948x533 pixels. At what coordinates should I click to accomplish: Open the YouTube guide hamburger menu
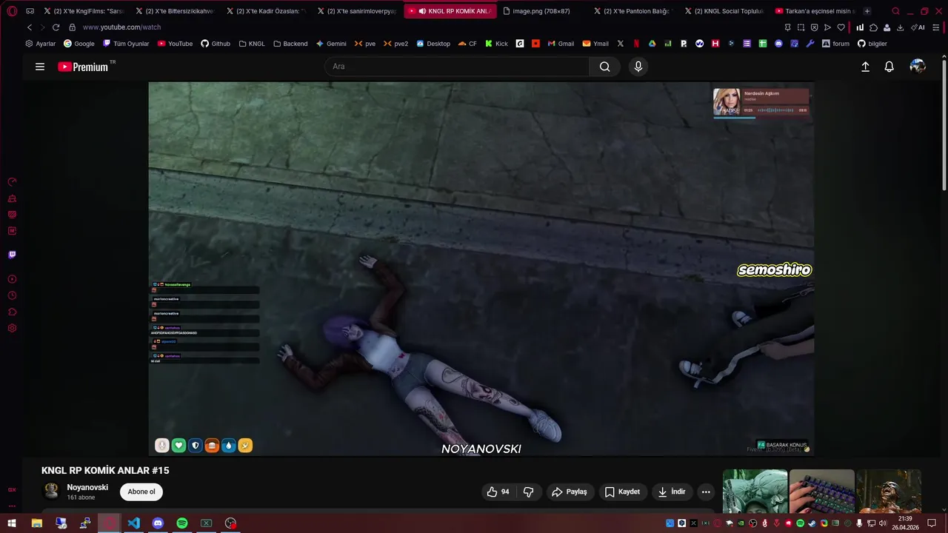(x=40, y=67)
